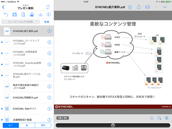
Task: Select the 全て tab
Action: click(11, 125)
